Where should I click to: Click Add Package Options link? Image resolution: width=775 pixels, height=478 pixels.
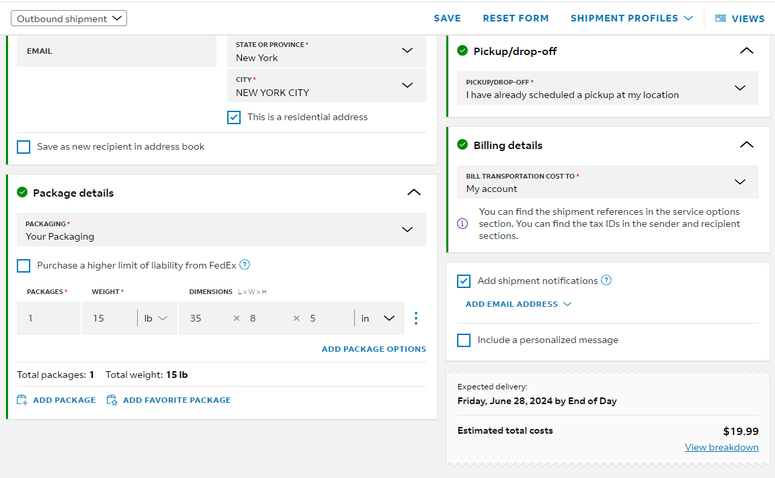point(374,349)
